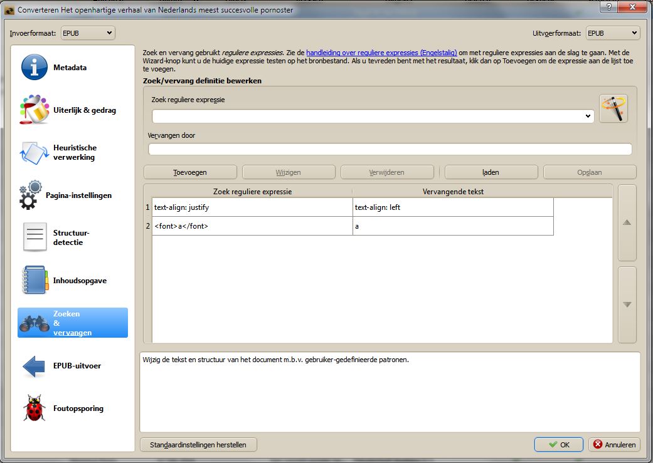Screen dimensions: 653x463
Task: Select cell 'text-align: left'
Action: [453, 207]
